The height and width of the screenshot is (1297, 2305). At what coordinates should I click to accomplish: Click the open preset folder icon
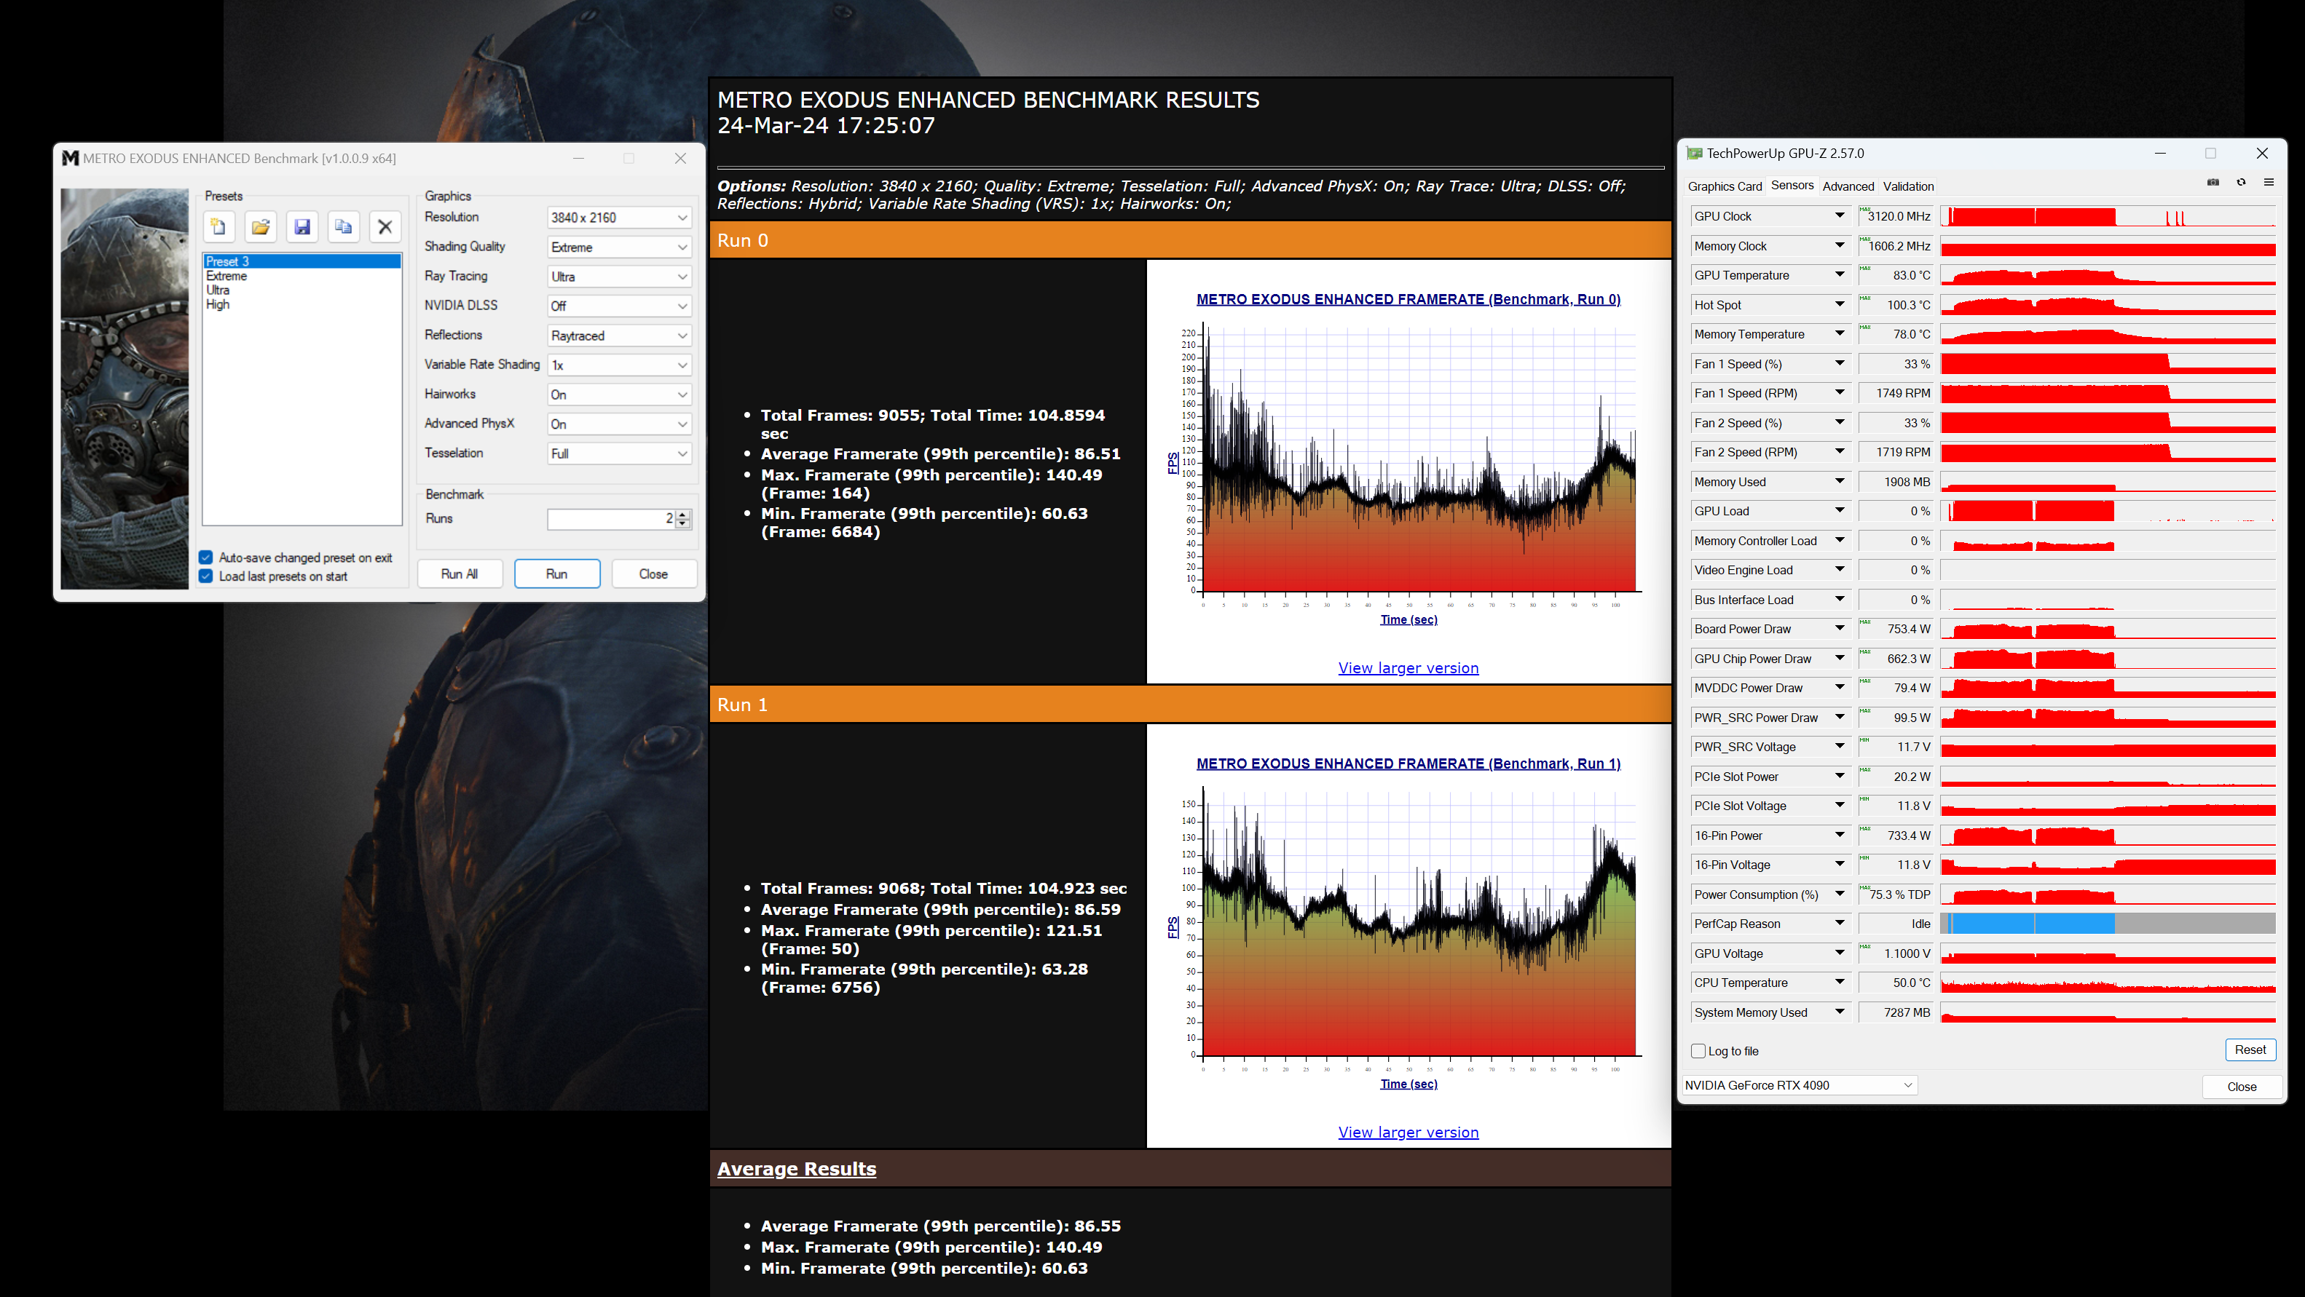pos(261,226)
